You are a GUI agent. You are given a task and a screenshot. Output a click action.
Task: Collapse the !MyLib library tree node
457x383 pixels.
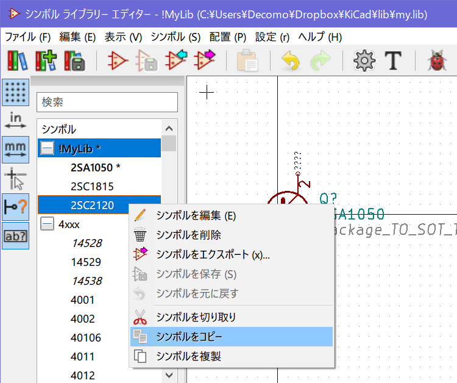(47, 148)
